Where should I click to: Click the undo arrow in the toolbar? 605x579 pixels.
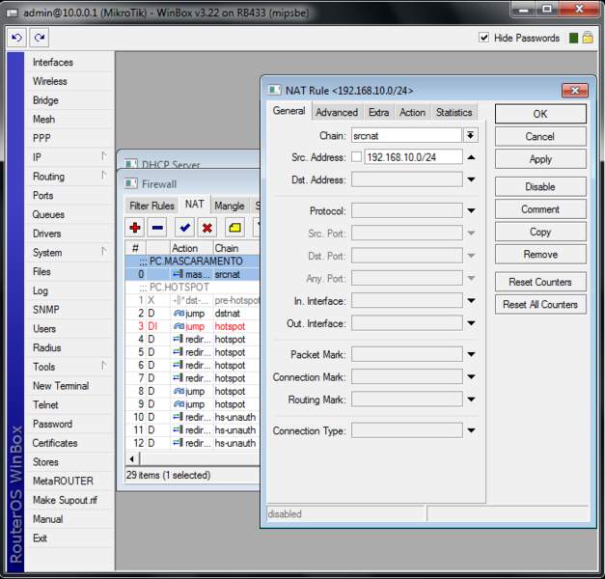click(17, 38)
